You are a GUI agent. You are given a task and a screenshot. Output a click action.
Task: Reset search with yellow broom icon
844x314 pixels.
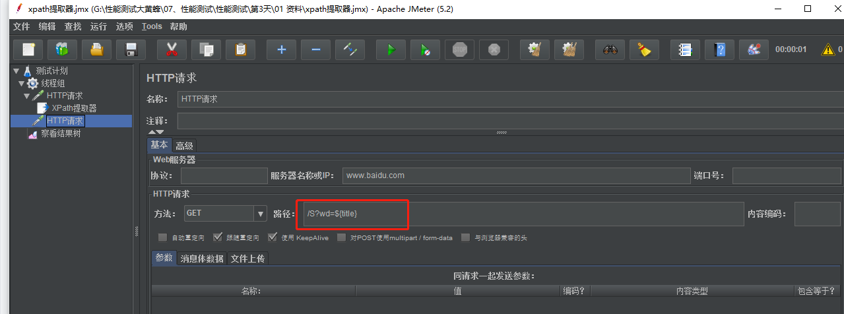[644, 49]
